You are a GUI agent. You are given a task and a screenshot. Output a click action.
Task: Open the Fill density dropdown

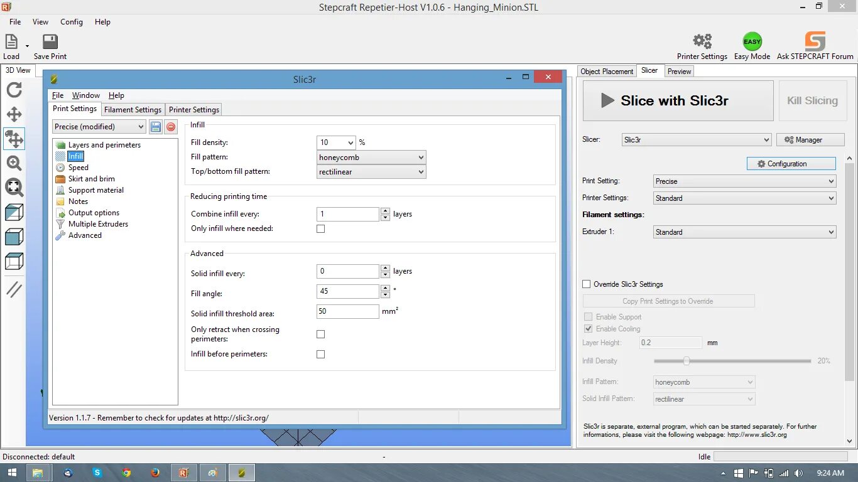350,142
